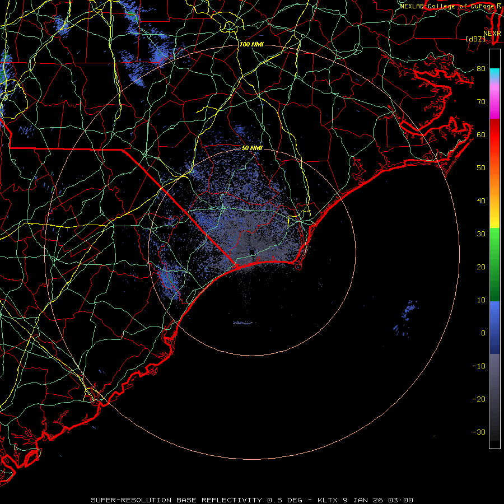The width and height of the screenshot is (504, 504).
Task: Click the 10 dBZ scale label
Action: [x=481, y=300]
